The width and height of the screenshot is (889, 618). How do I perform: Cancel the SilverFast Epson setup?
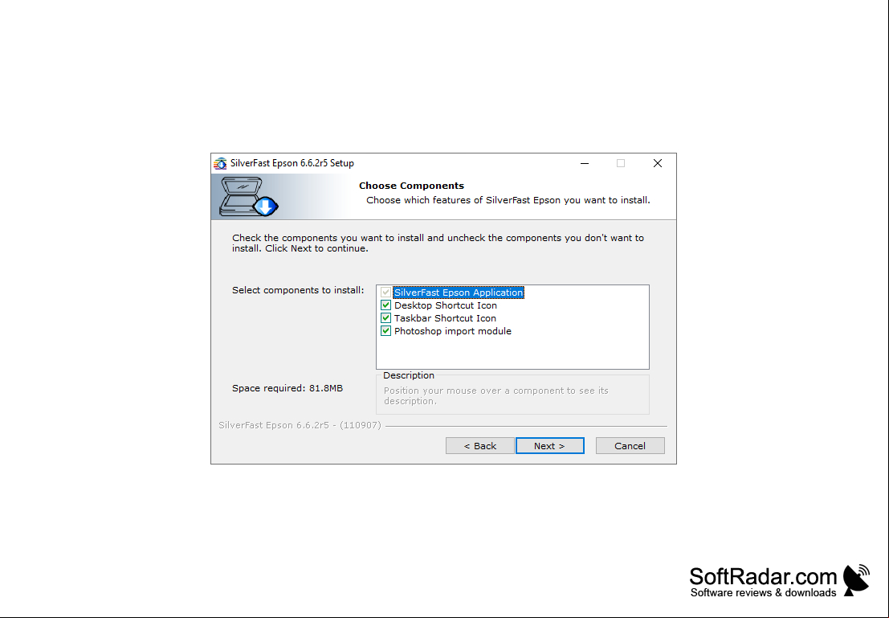(x=630, y=446)
